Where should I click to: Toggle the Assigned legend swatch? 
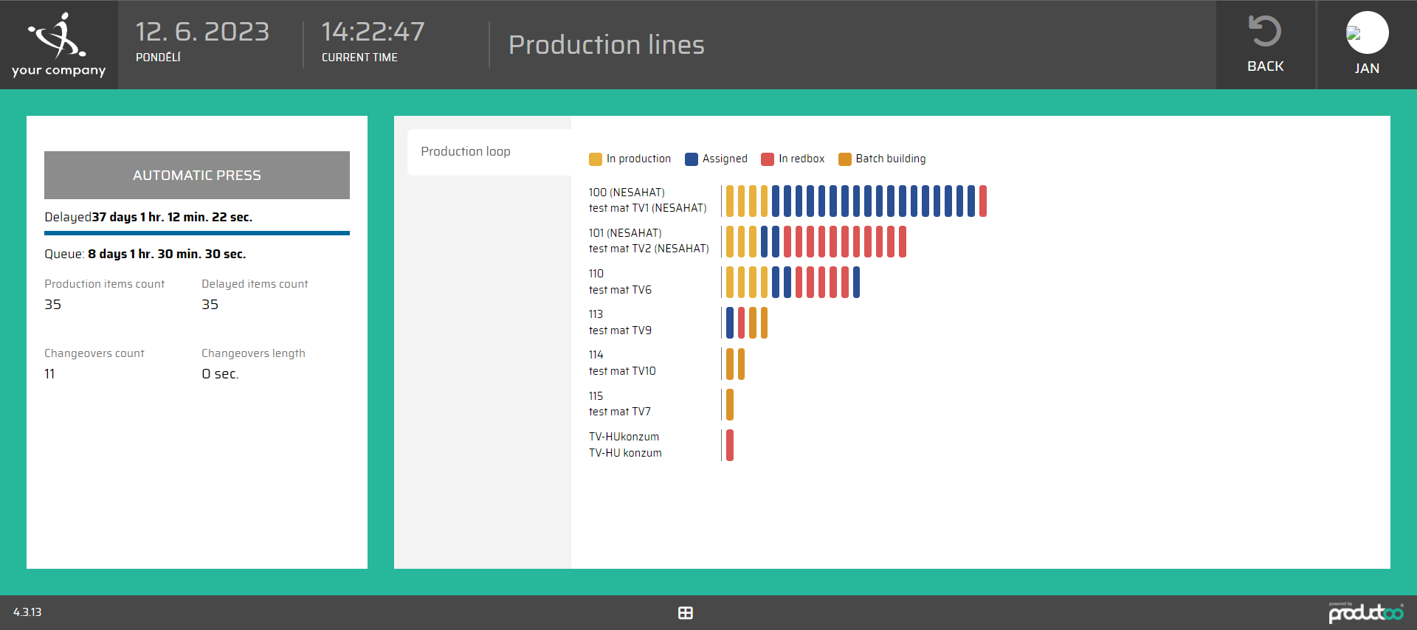[692, 159]
